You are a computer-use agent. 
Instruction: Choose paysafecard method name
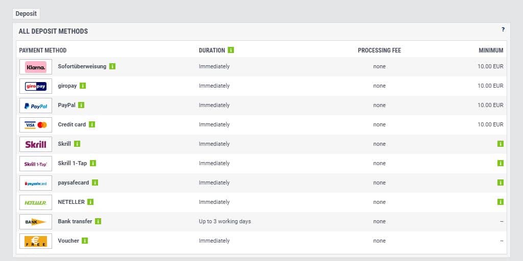click(74, 183)
